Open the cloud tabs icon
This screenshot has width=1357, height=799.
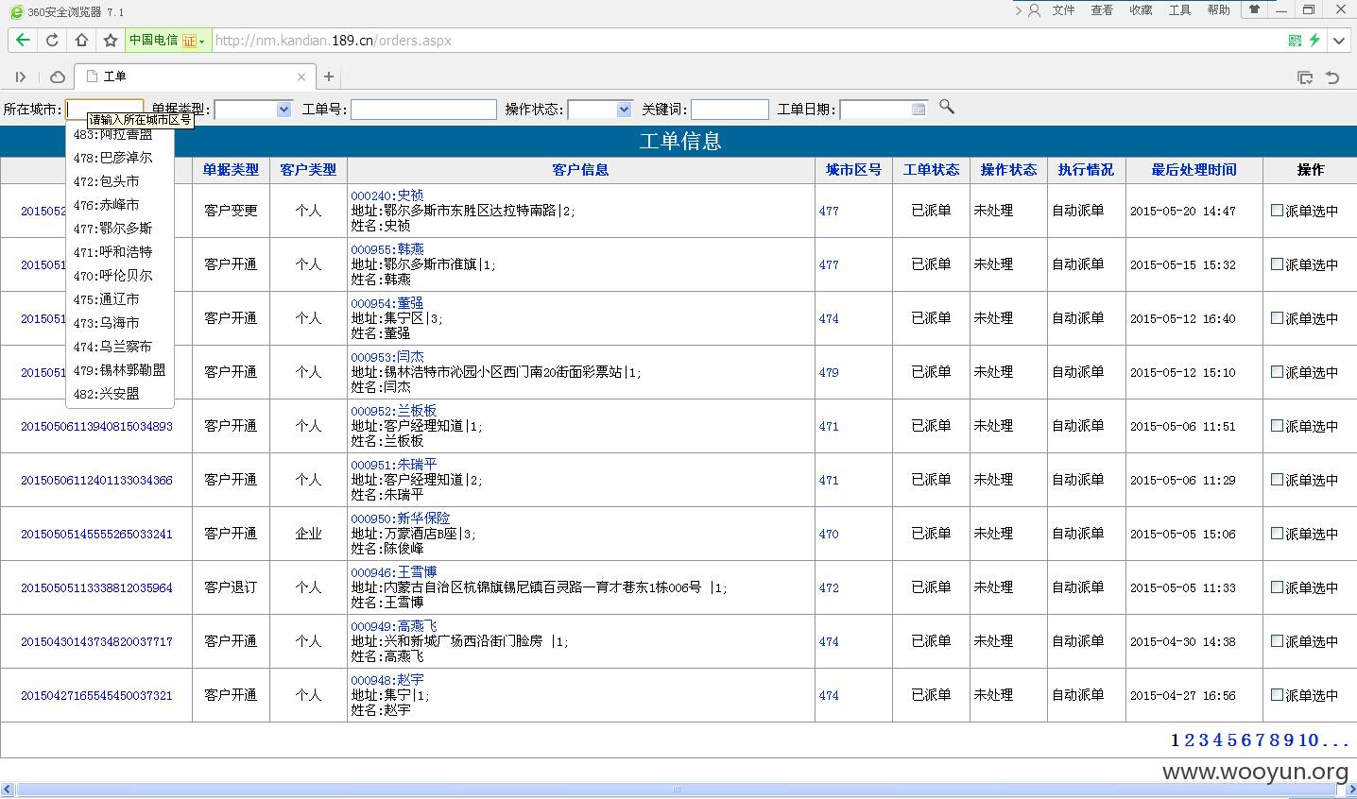pos(58,77)
